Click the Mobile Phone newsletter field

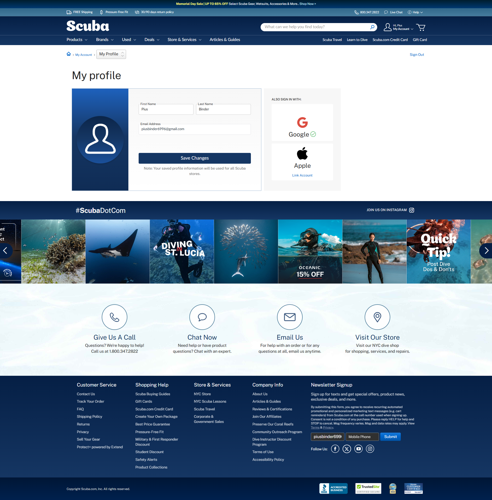[x=362, y=437]
